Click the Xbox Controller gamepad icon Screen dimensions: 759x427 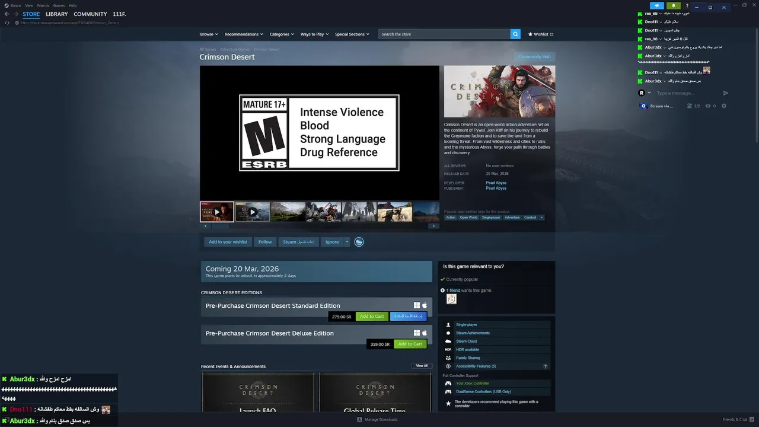[x=448, y=383]
